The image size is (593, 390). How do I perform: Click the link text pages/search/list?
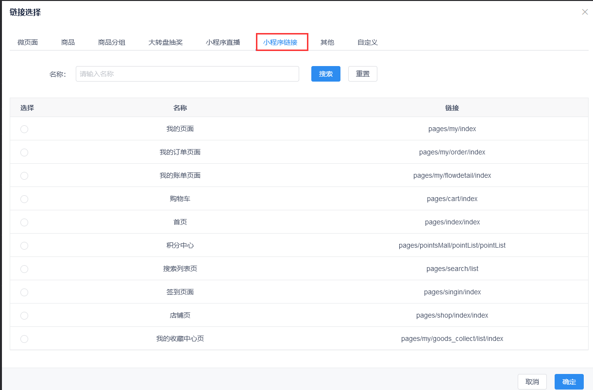[452, 269]
